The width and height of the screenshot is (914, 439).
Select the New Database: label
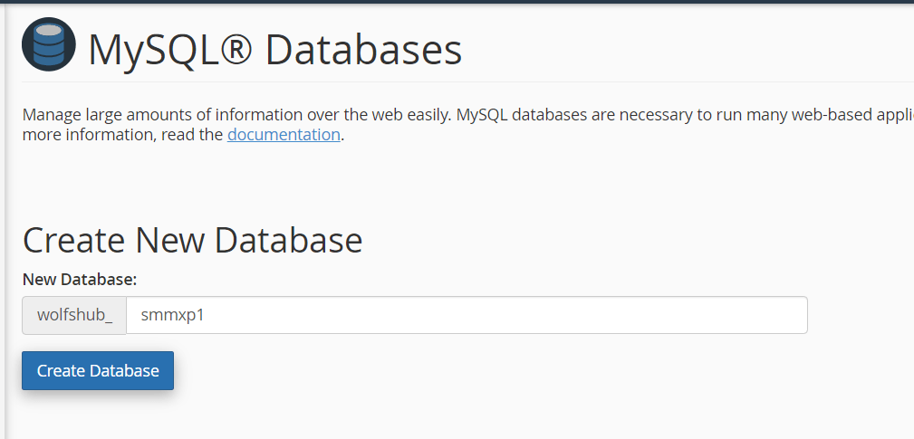point(79,279)
